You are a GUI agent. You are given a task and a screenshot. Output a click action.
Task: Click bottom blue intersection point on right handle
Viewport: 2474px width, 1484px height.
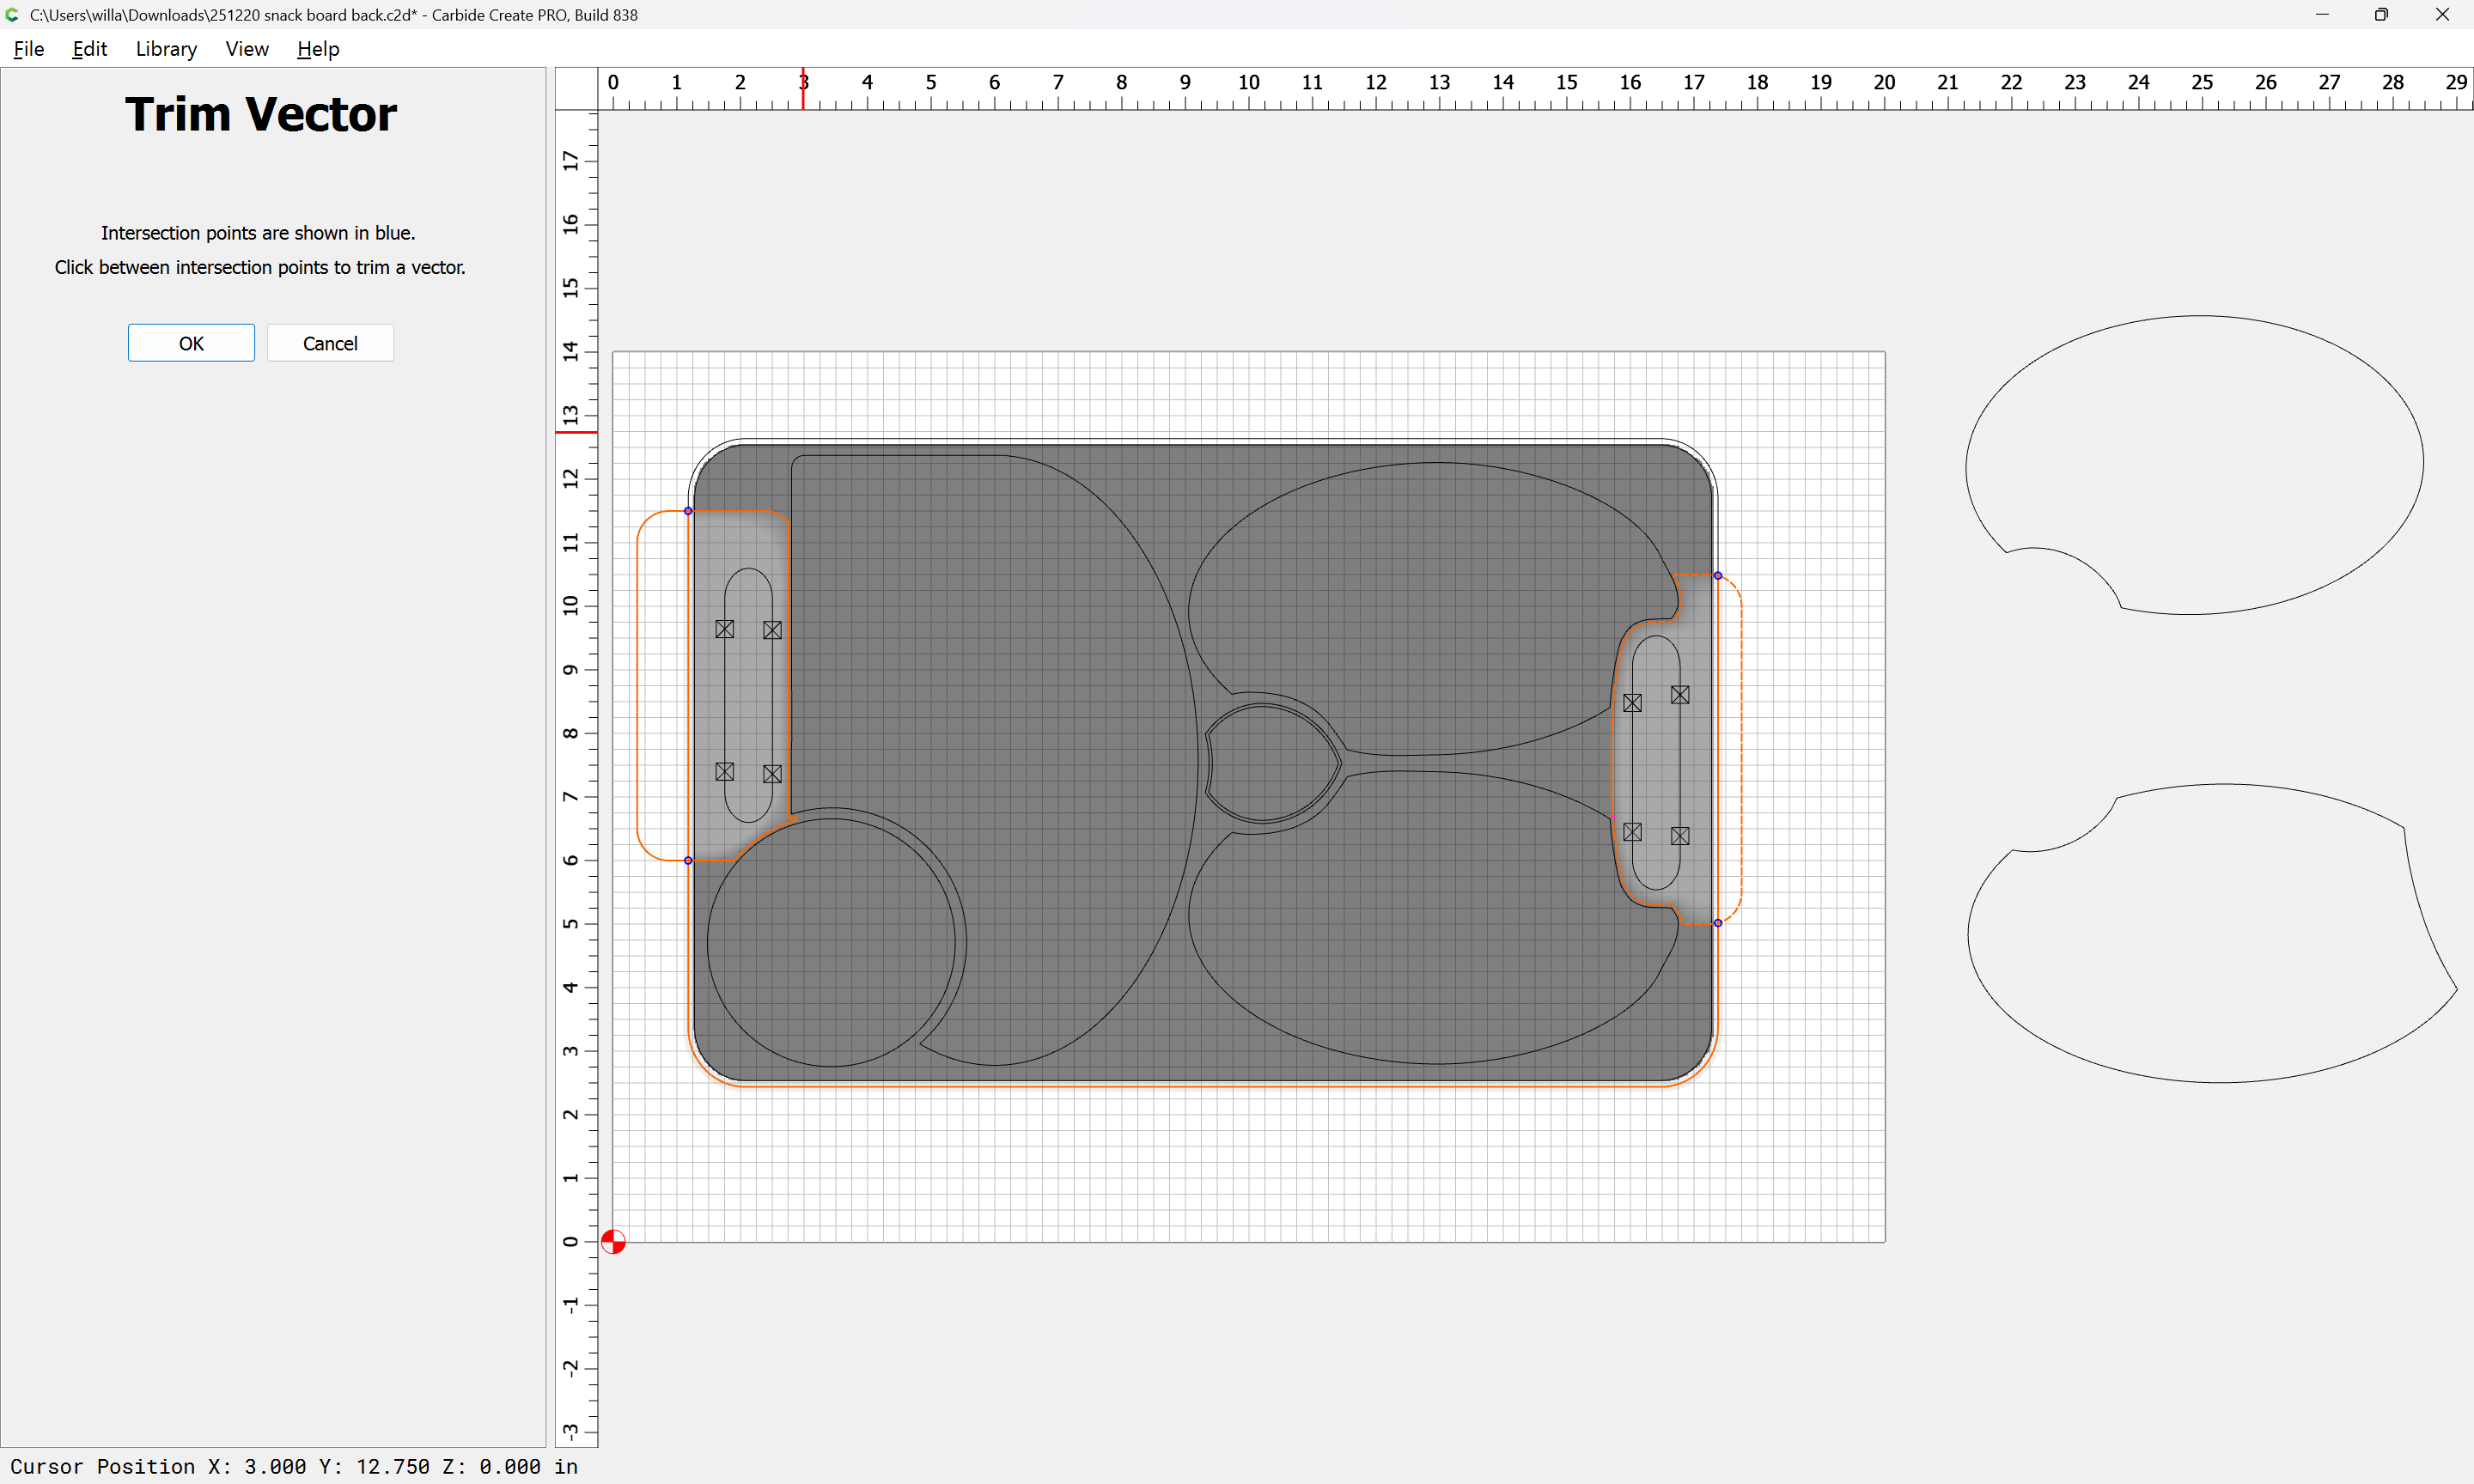[x=1718, y=923]
